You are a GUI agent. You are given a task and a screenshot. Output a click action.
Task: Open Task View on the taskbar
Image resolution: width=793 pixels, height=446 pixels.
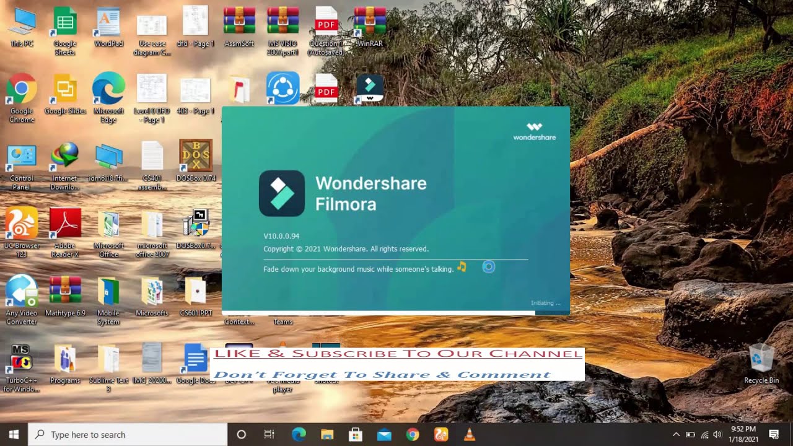pos(269,434)
